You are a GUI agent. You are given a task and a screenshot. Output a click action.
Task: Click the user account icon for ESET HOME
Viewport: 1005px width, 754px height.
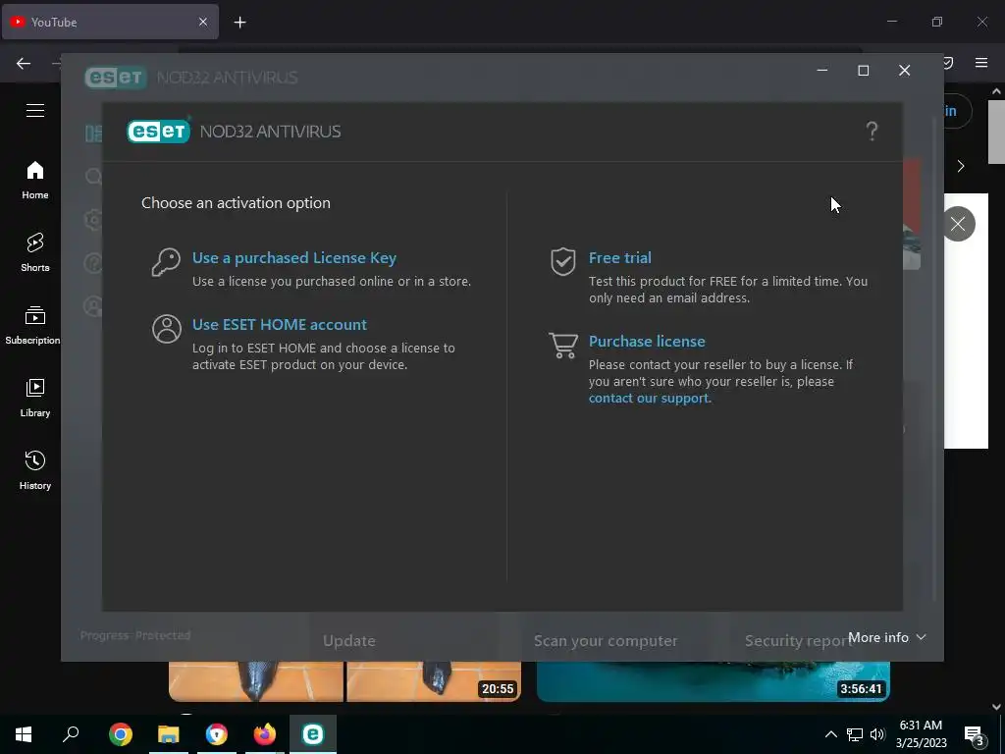coord(167,329)
